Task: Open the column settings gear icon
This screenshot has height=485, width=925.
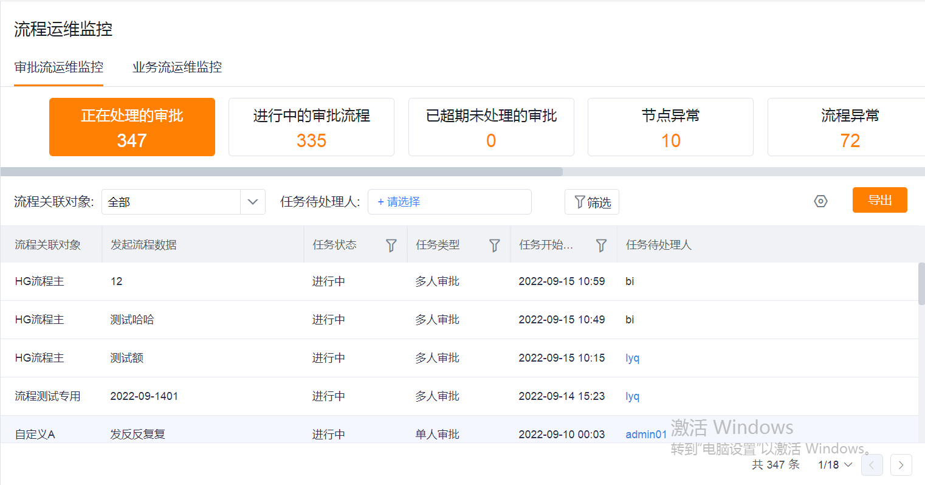Action: pos(820,201)
